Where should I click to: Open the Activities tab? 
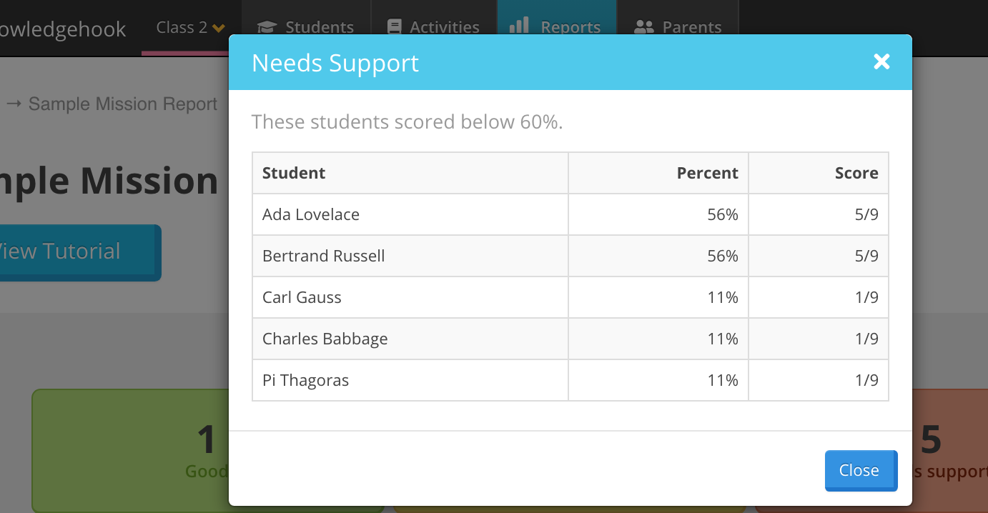[x=444, y=27]
